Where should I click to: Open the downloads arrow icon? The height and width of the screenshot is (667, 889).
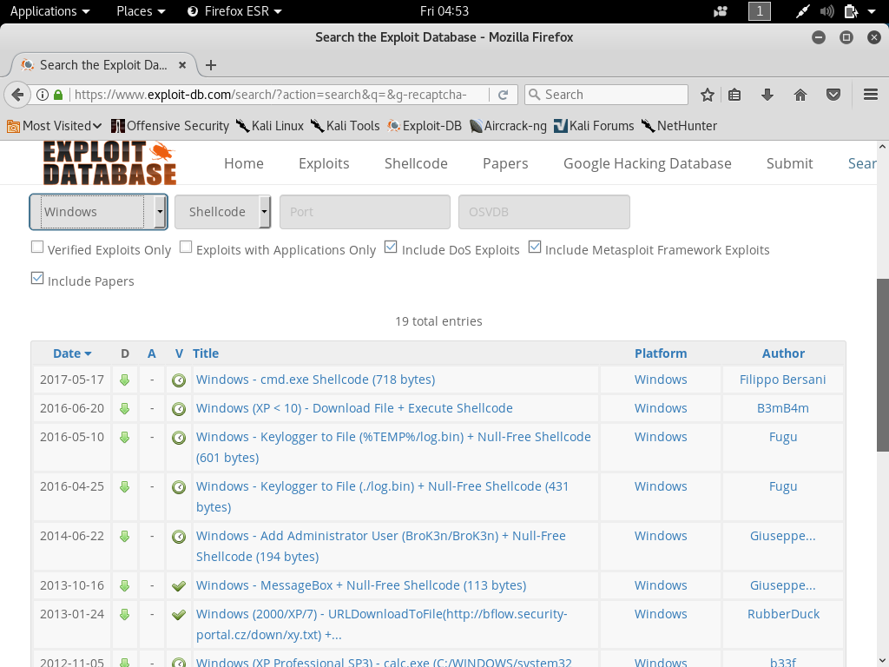click(x=767, y=95)
